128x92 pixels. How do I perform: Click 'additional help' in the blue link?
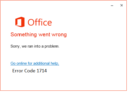[46, 63]
